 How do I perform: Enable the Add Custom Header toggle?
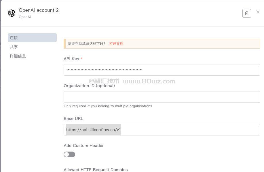(x=69, y=154)
